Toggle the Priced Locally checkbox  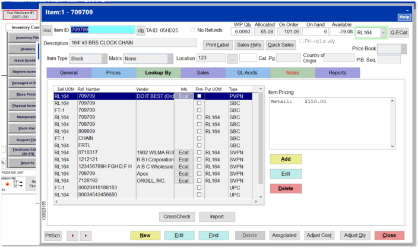[x=302, y=41]
